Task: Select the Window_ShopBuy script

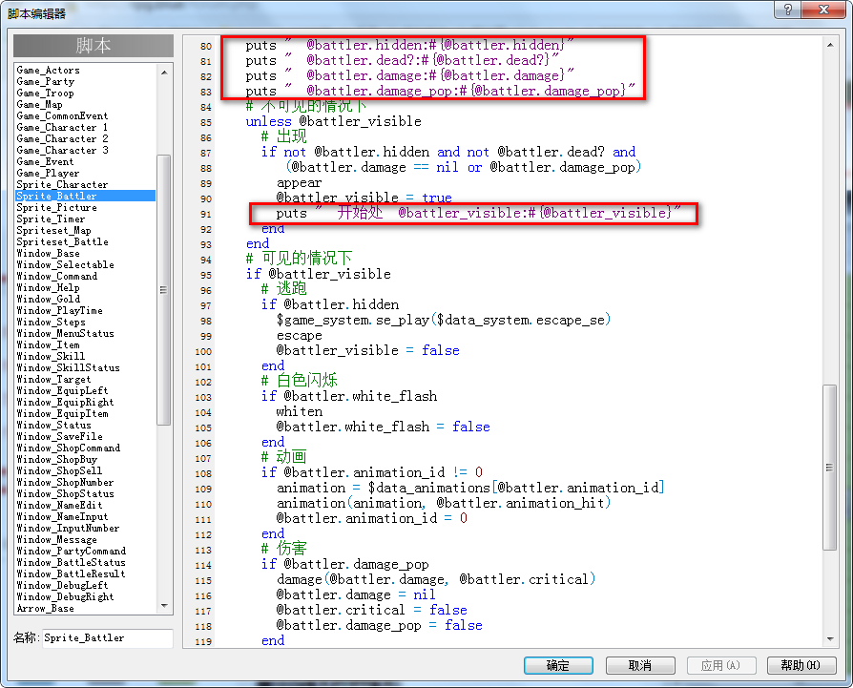Action: [57, 459]
